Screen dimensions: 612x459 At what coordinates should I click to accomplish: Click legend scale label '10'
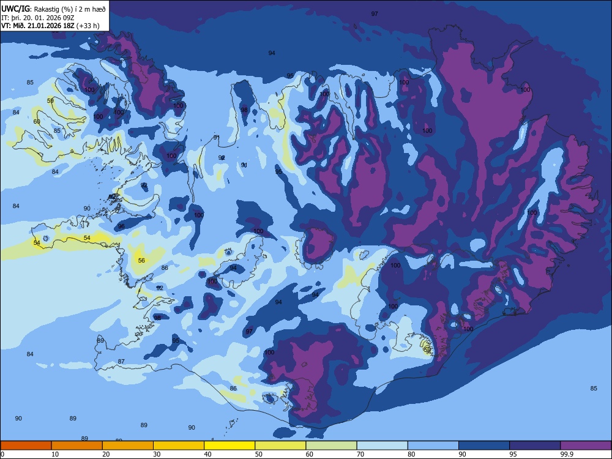pos(55,454)
